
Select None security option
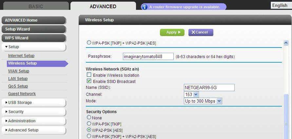click(x=89, y=117)
